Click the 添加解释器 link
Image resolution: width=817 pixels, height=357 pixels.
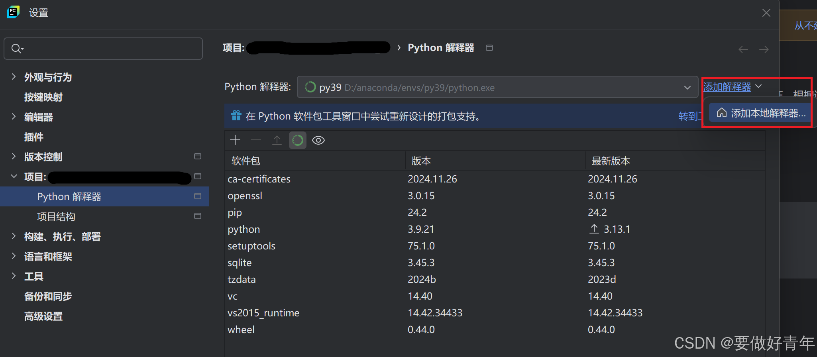click(x=727, y=87)
